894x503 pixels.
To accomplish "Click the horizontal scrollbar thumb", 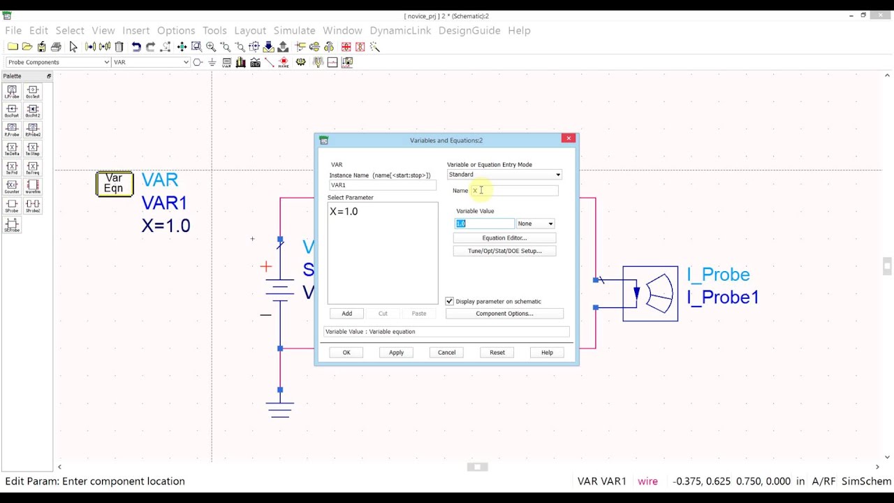I will pyautogui.click(x=477, y=467).
